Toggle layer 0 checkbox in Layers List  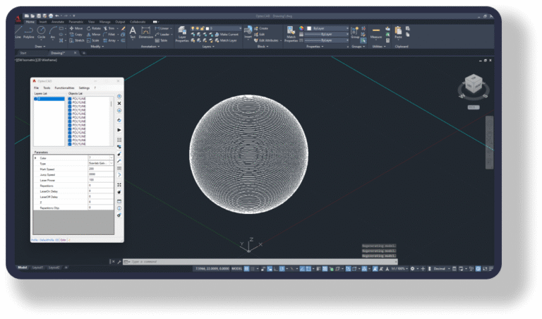(x=35, y=99)
